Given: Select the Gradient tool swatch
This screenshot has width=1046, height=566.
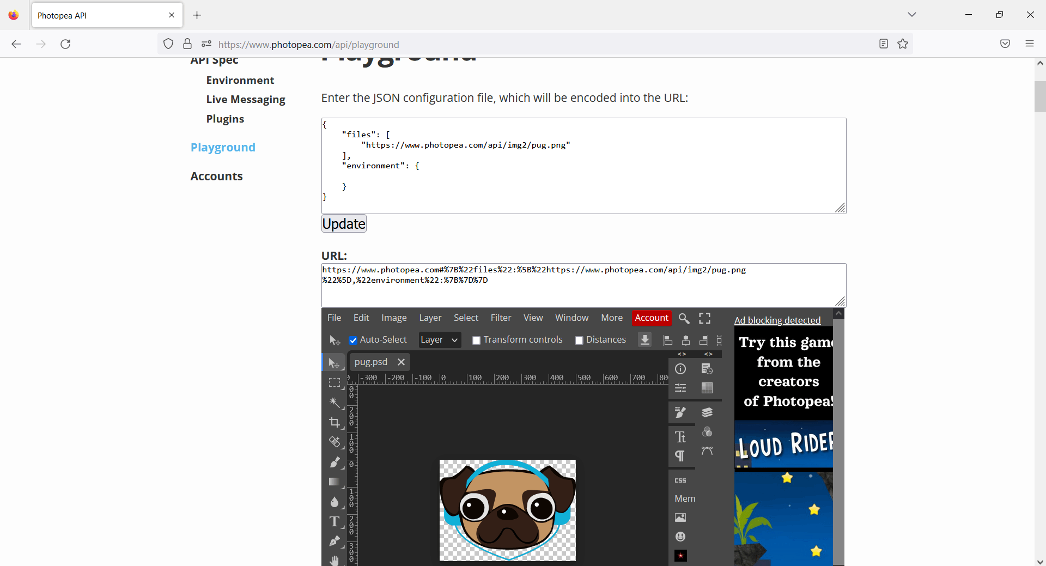Looking at the screenshot, I should [335, 482].
